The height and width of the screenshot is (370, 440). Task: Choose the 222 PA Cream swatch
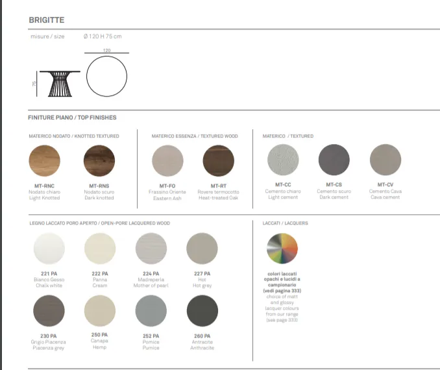pos(100,249)
